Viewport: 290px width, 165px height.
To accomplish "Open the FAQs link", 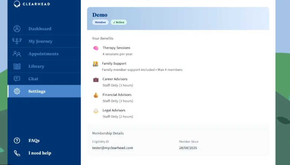I will [34, 141].
